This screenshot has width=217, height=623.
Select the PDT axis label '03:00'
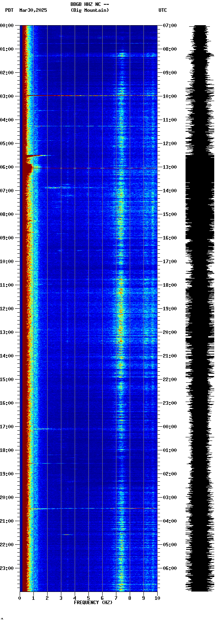(x=7, y=96)
